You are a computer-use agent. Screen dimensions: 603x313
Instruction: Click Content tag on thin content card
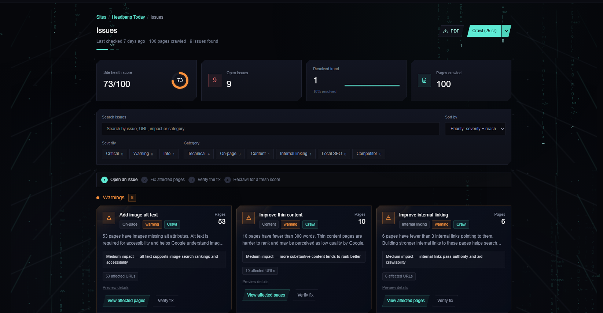point(269,225)
